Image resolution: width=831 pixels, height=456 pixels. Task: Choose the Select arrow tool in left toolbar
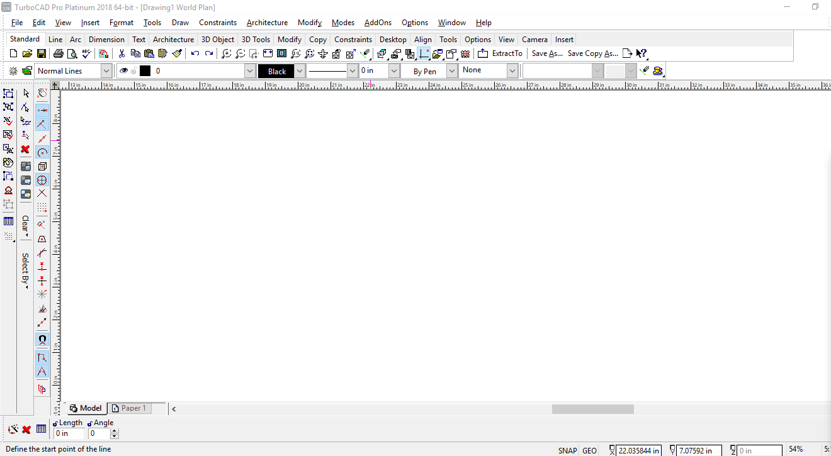(x=26, y=93)
